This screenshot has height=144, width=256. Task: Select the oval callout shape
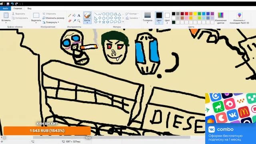pos(116,22)
